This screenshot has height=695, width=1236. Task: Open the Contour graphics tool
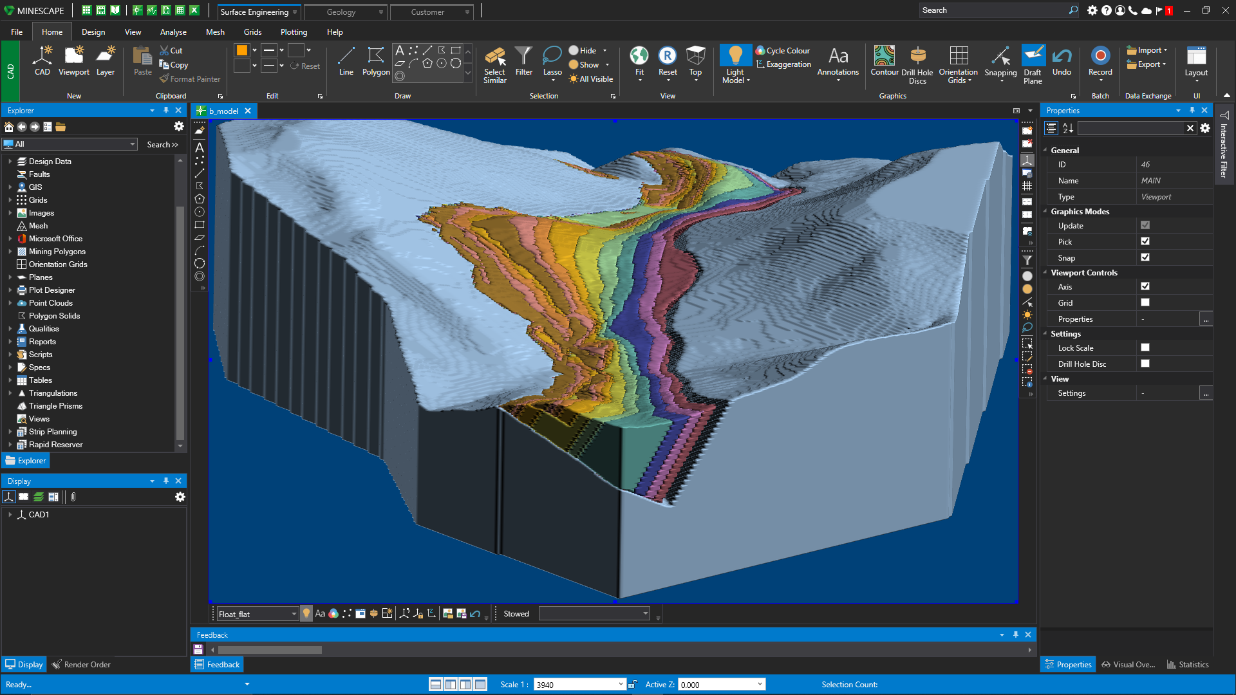884,57
